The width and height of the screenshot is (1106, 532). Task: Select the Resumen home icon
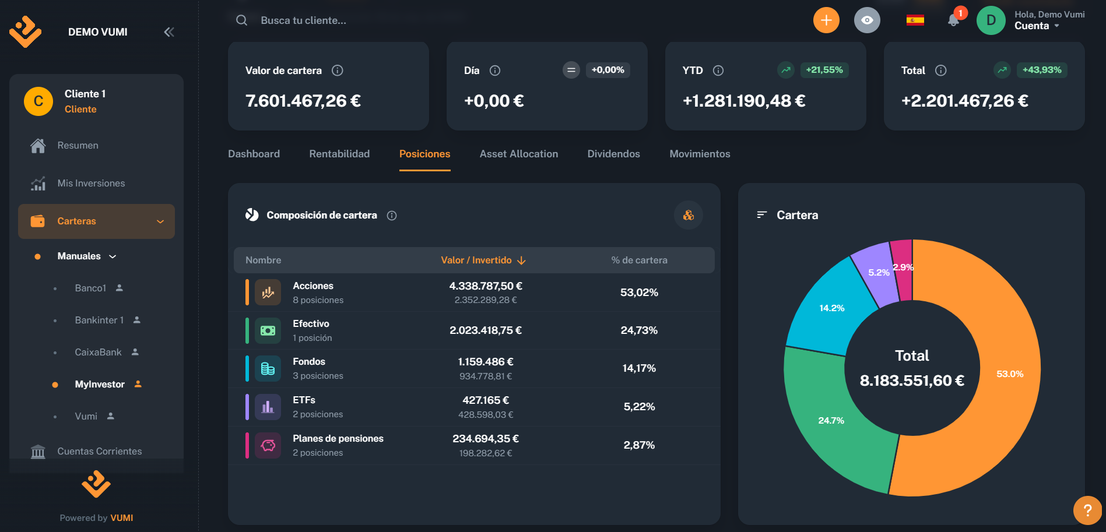coord(38,145)
